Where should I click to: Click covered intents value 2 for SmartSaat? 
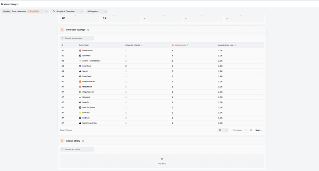point(126,66)
